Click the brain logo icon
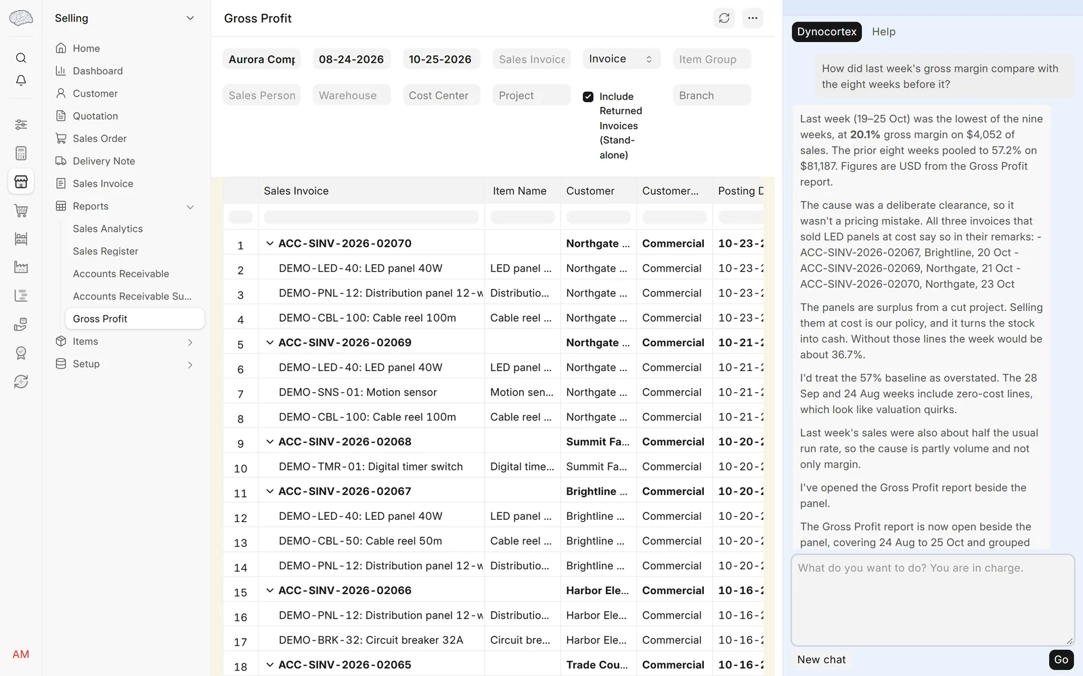Screen dimensions: 1083x676 click(x=21, y=18)
